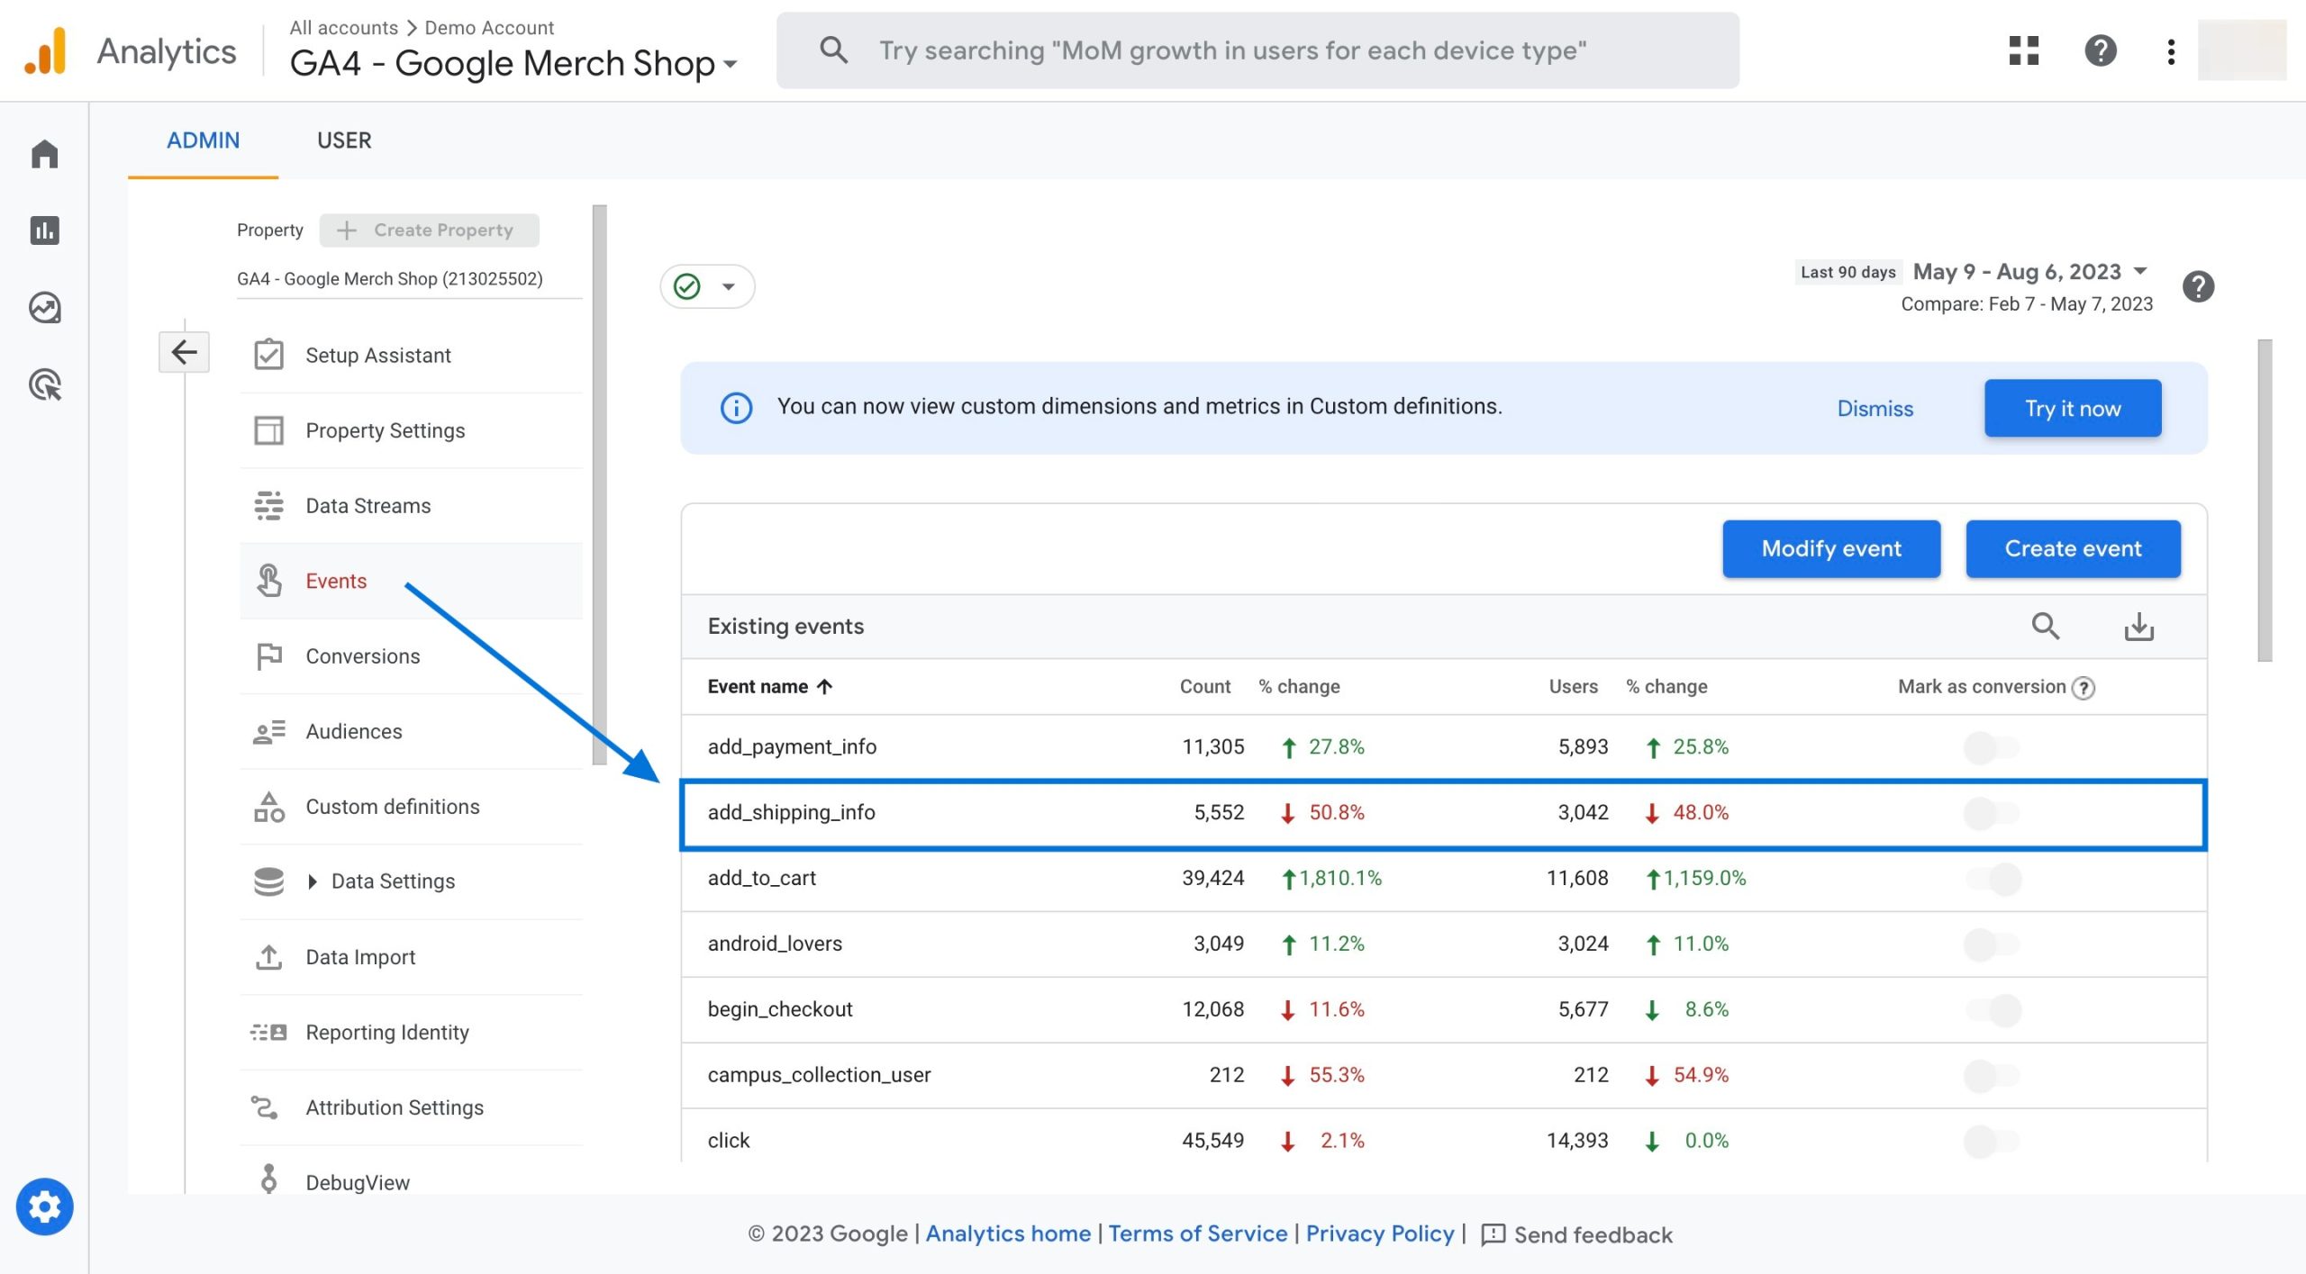This screenshot has width=2306, height=1274.
Task: Open Conversions in admin menu
Action: pos(411,656)
